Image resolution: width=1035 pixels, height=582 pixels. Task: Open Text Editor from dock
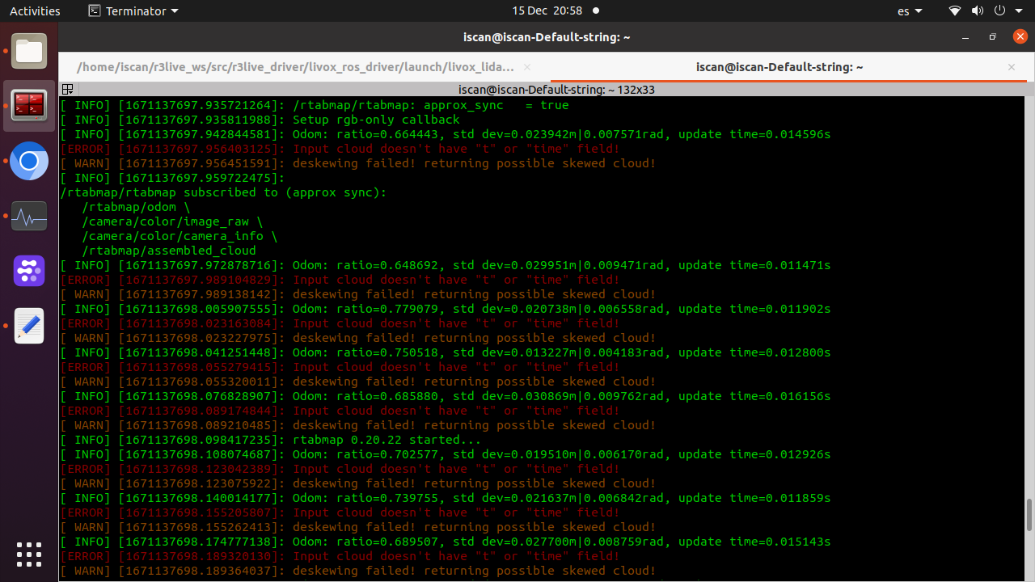[29, 326]
